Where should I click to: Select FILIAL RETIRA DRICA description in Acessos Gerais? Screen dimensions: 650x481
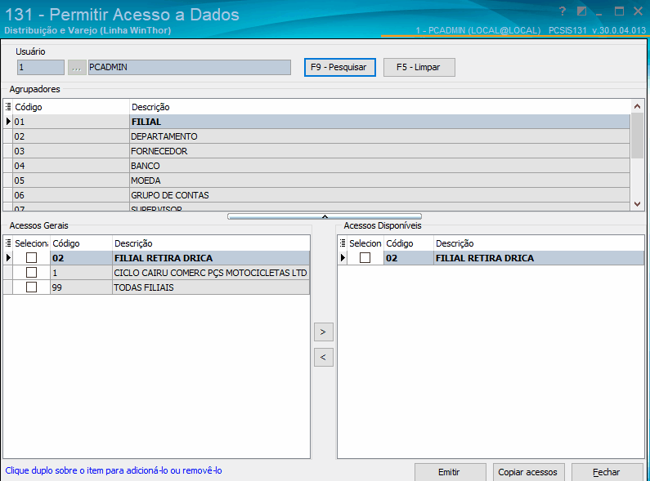[211, 258]
